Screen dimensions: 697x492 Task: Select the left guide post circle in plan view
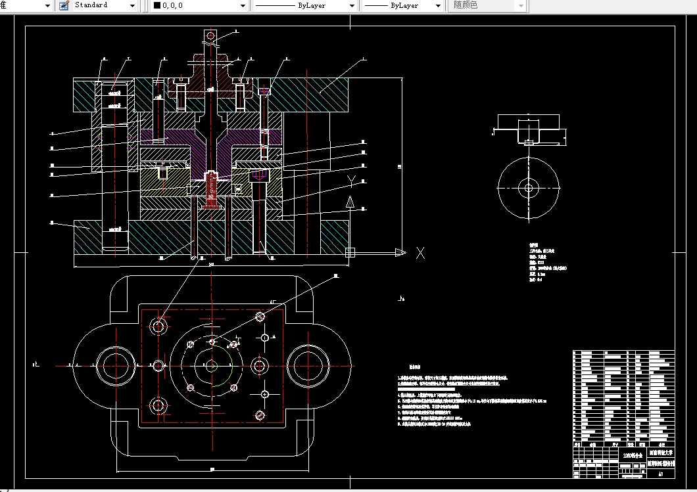click(116, 367)
